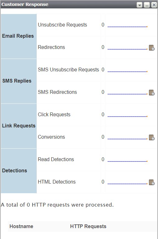Viewport: 158px width, 239px height.
Task: Select the Detections category cell
Action: point(19,171)
